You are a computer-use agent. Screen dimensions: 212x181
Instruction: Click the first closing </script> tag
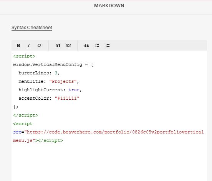[25, 115]
